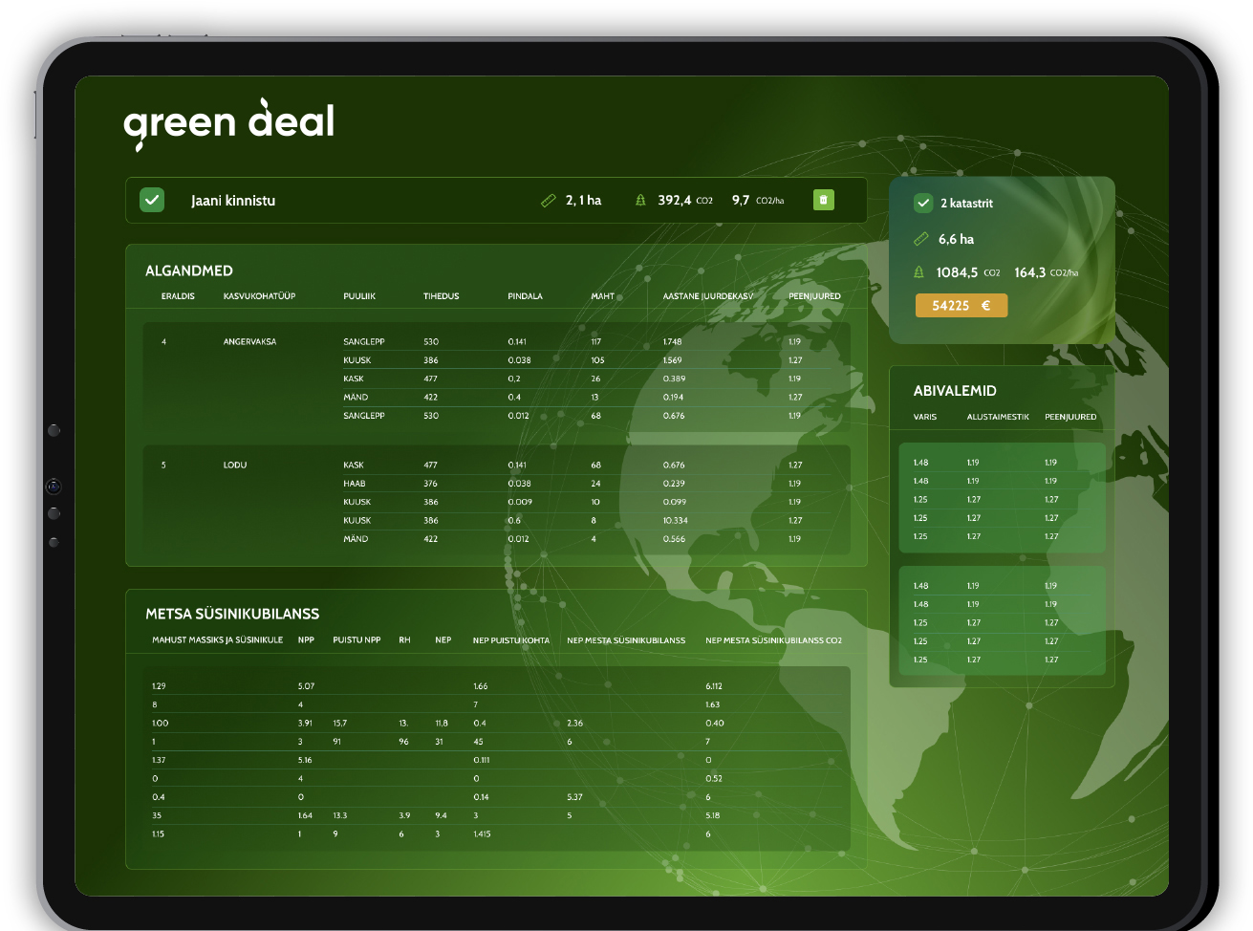Select the LODU site type cell
Image resolution: width=1253 pixels, height=931 pixels.
235,465
